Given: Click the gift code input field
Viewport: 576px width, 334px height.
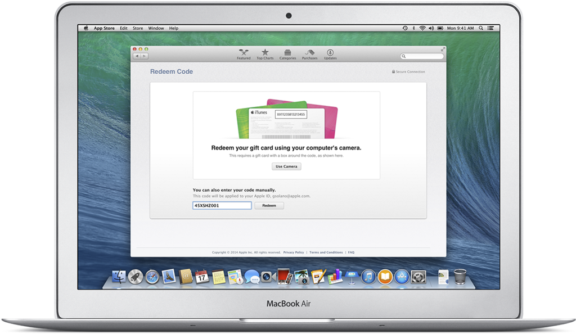Looking at the screenshot, I should pyautogui.click(x=222, y=206).
